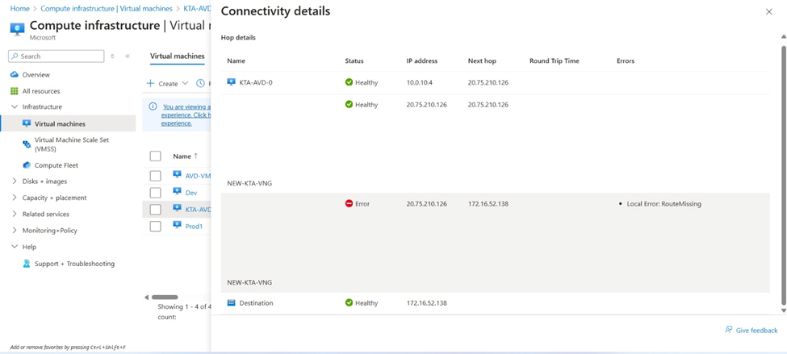Click the Give feedback link

(756, 330)
